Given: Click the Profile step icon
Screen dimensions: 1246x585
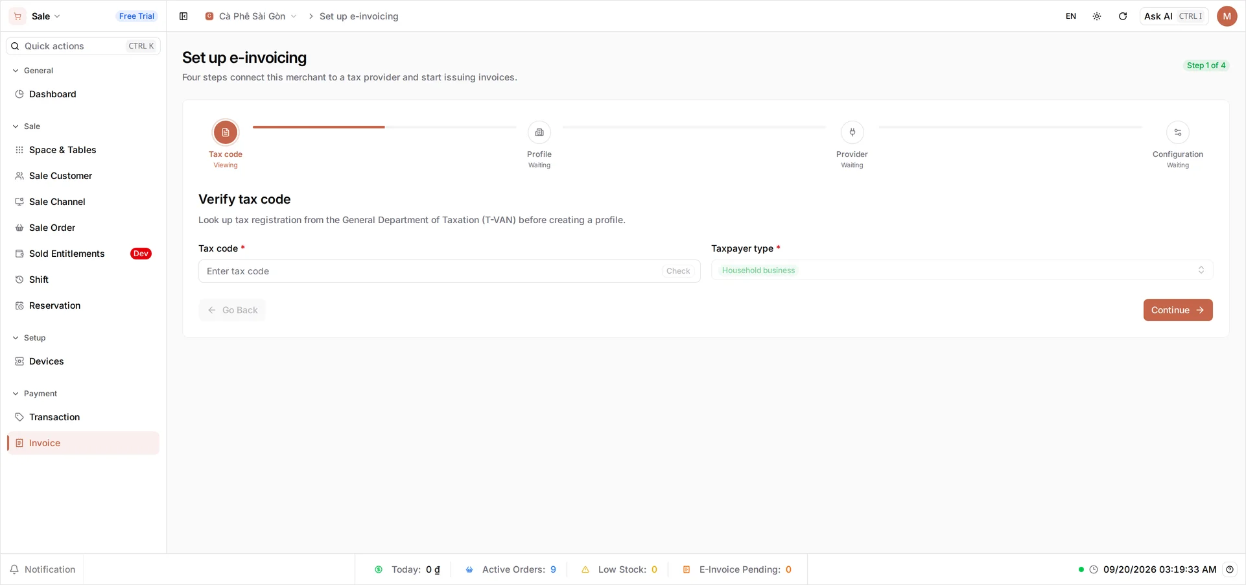Looking at the screenshot, I should pyautogui.click(x=539, y=132).
